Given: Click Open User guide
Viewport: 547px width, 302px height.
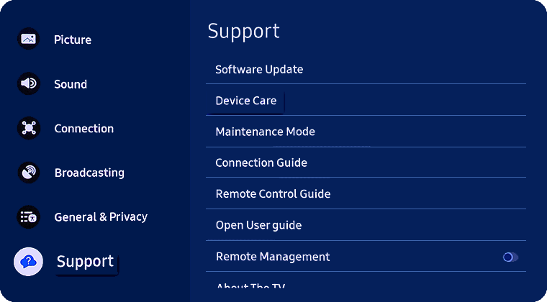Looking at the screenshot, I should point(258,225).
